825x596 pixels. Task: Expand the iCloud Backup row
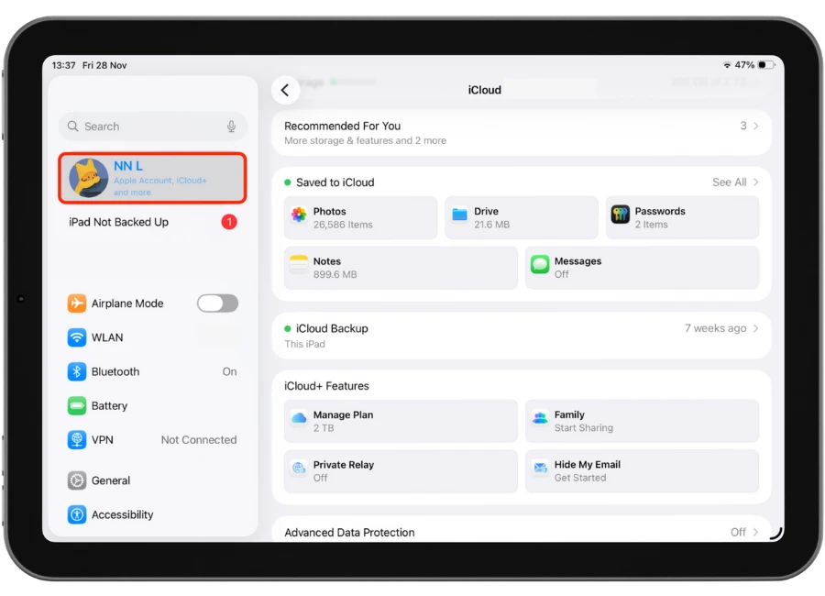tap(521, 336)
